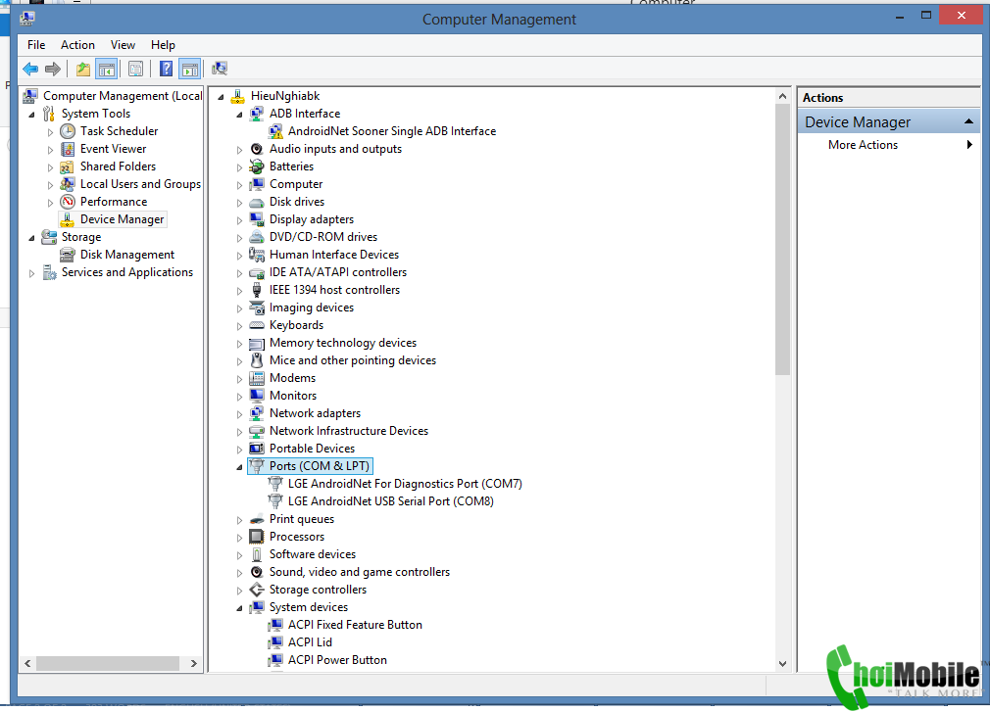Select Network Infrastructure Devices category
Image resolution: width=990 pixels, height=711 pixels.
(349, 431)
